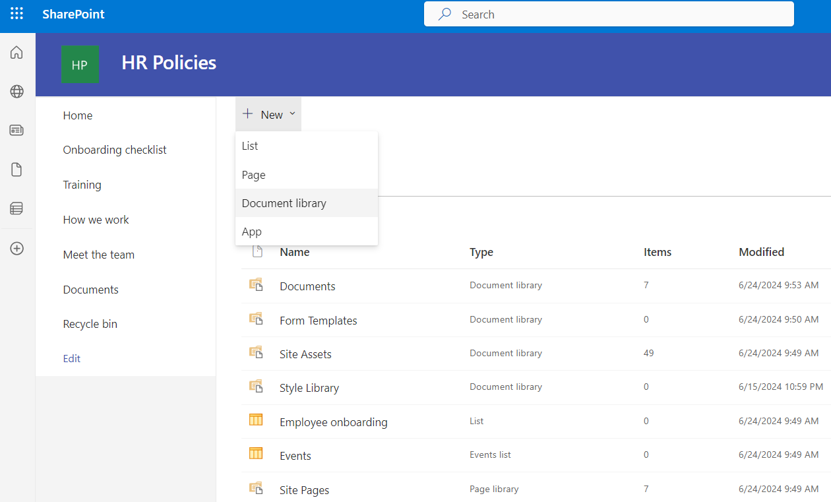Open the Onboarding checklist navigation item
This screenshot has width=831, height=502.
[x=115, y=150]
